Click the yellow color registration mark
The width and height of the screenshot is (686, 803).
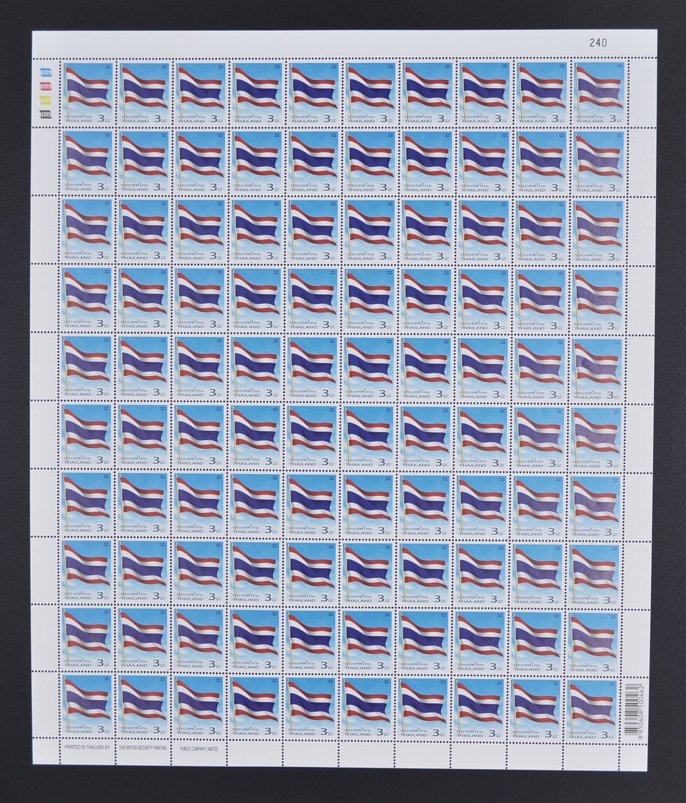pos(46,100)
